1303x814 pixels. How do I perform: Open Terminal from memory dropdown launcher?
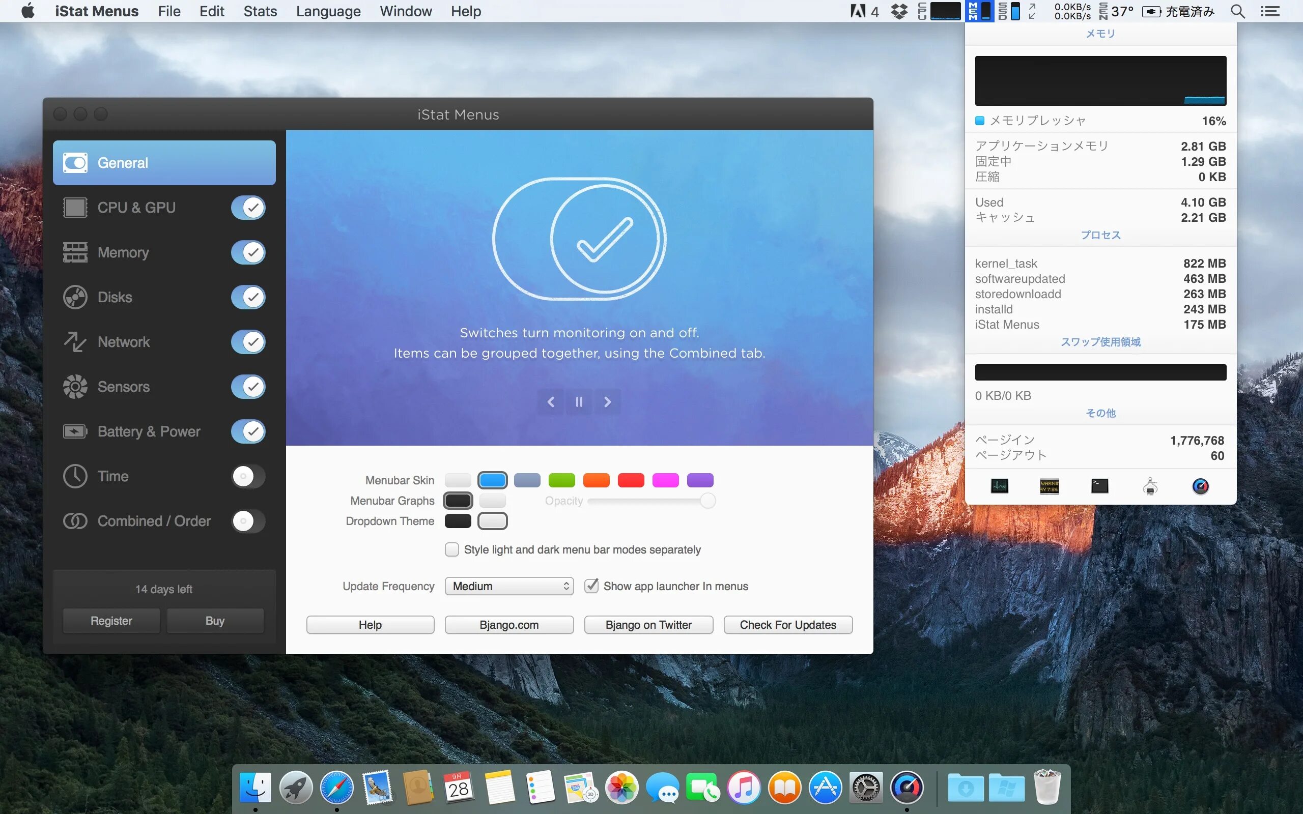click(1099, 486)
